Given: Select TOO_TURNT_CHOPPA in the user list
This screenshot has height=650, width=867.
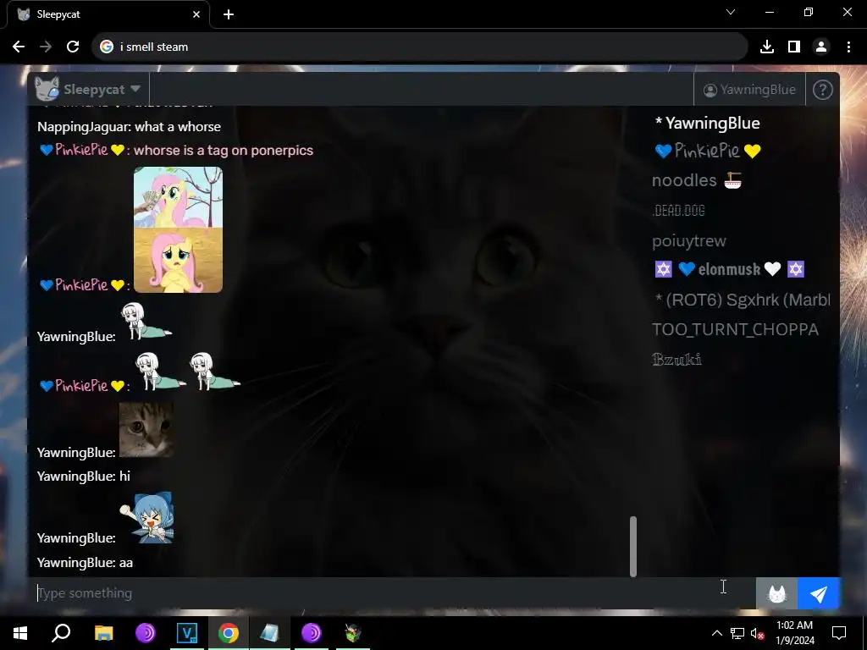Looking at the screenshot, I should (735, 329).
